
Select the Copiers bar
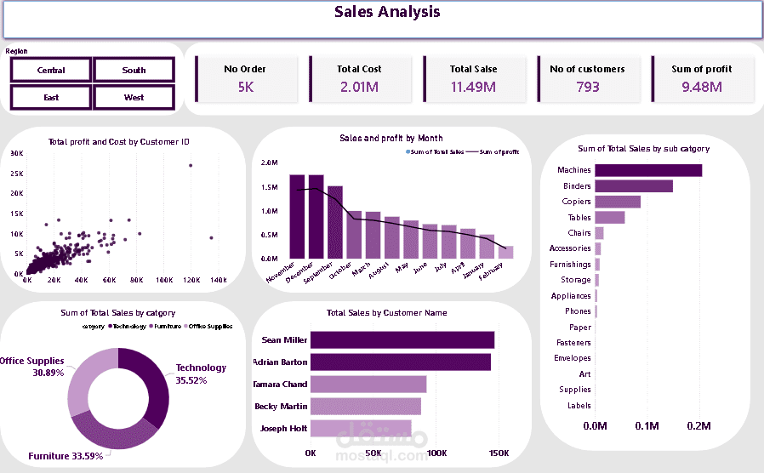(x=618, y=202)
